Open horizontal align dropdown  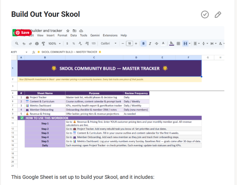pyautogui.click(x=197, y=44)
